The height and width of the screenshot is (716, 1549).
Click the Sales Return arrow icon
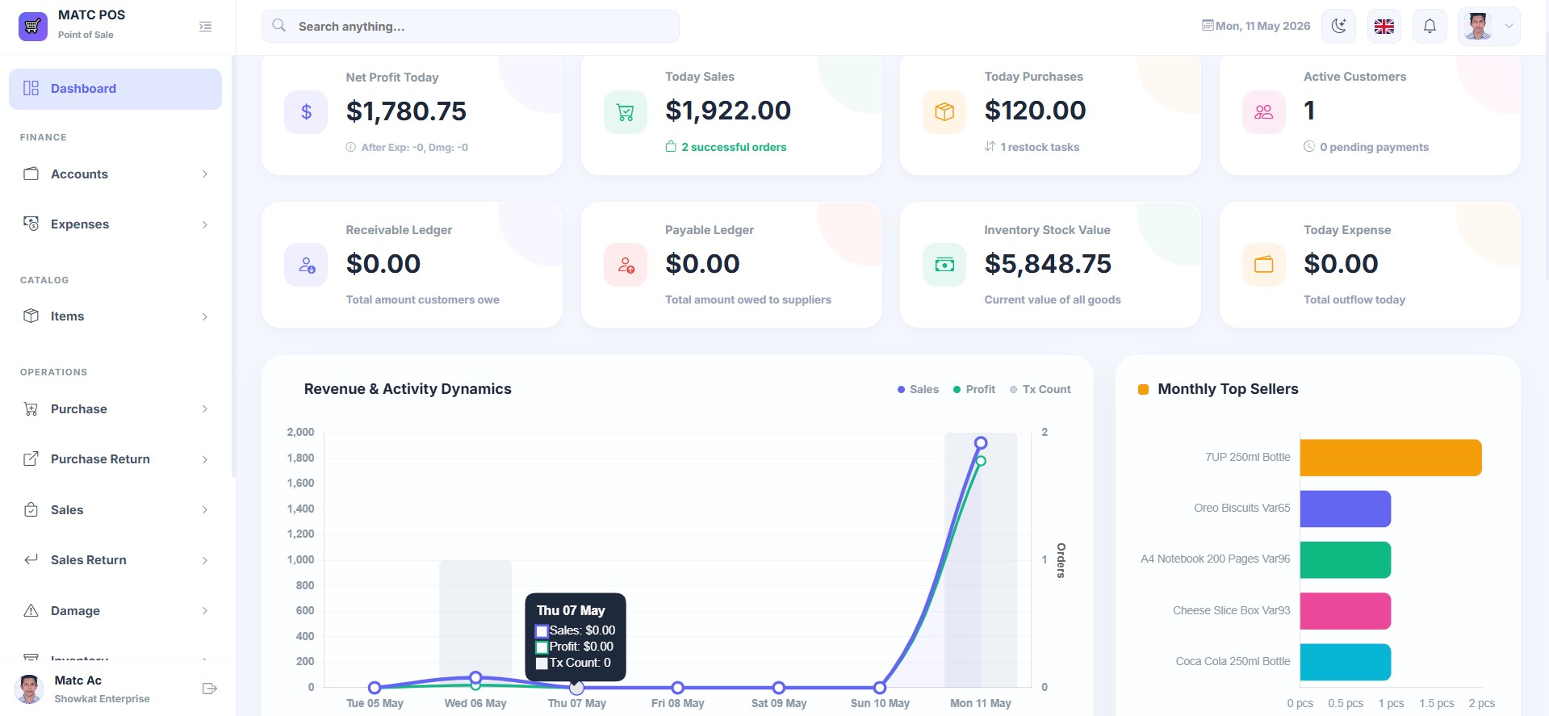click(x=31, y=559)
